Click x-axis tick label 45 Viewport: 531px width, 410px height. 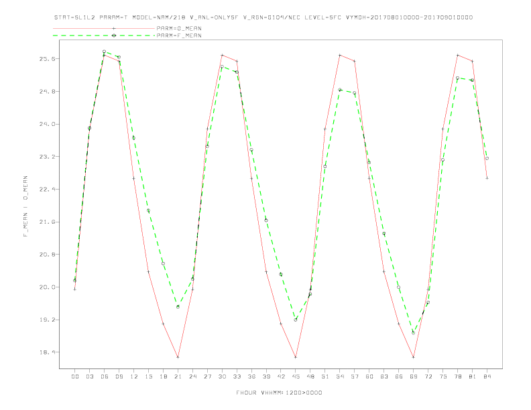[296, 377]
